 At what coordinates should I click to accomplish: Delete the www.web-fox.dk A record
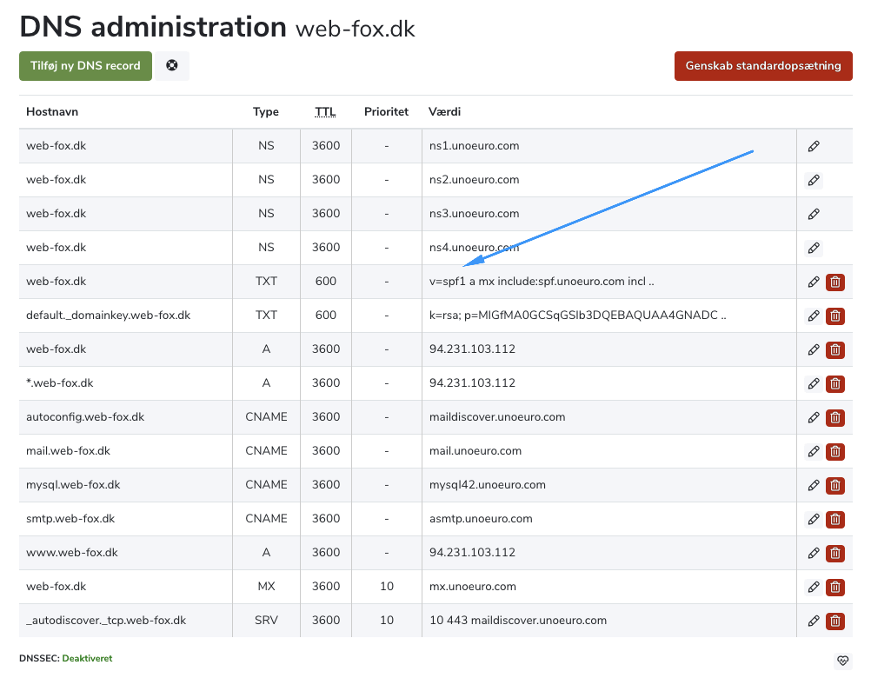tap(835, 553)
